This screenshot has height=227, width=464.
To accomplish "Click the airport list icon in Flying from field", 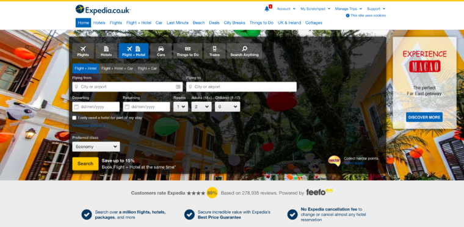I will (178, 87).
